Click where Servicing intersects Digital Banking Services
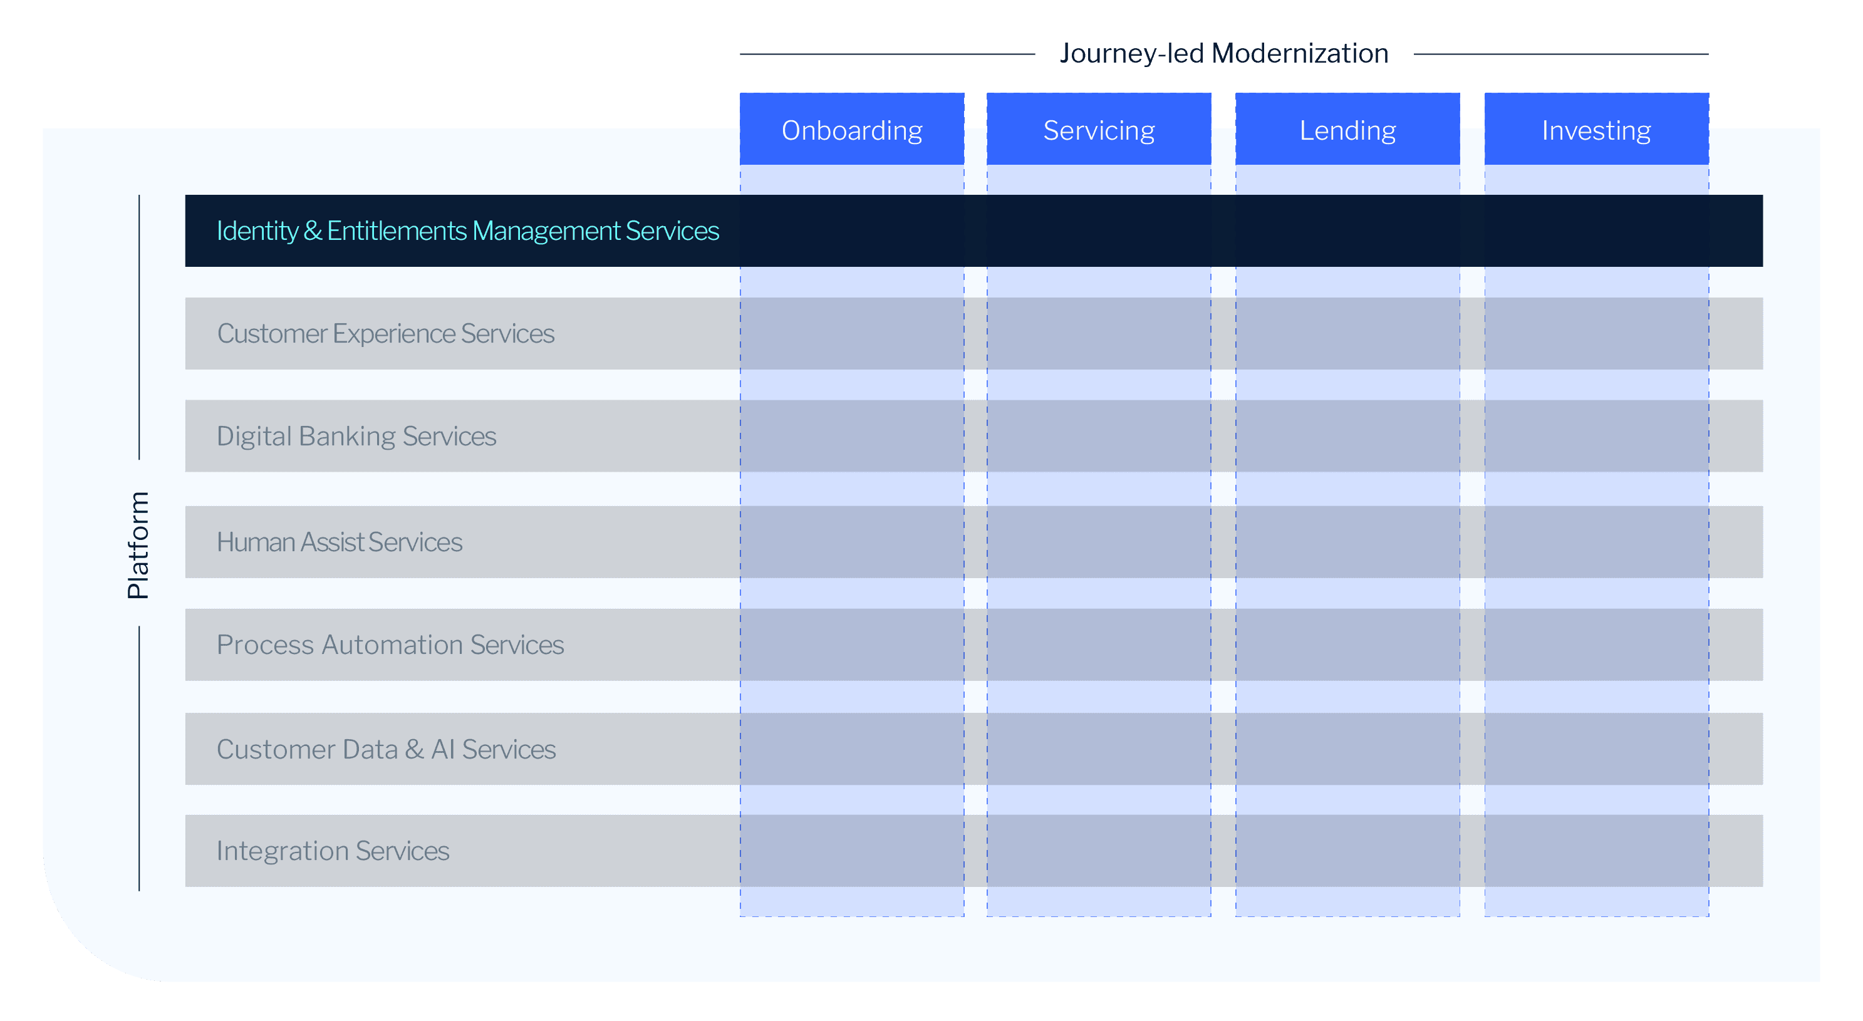The width and height of the screenshot is (1863, 1021). click(x=1098, y=436)
